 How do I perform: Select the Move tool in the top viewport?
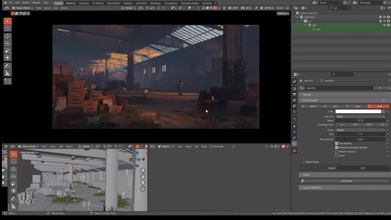[7, 37]
